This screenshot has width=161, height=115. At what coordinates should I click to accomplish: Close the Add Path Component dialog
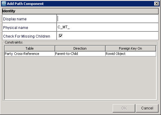(x=156, y=4)
